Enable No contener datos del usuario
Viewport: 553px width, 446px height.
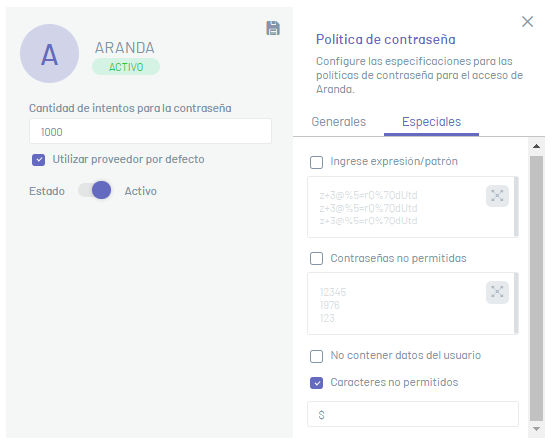[x=316, y=356]
